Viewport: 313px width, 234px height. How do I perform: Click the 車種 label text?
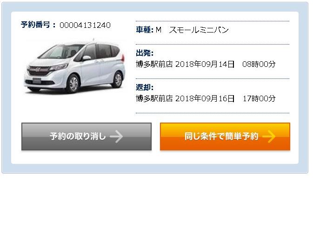tap(143, 30)
